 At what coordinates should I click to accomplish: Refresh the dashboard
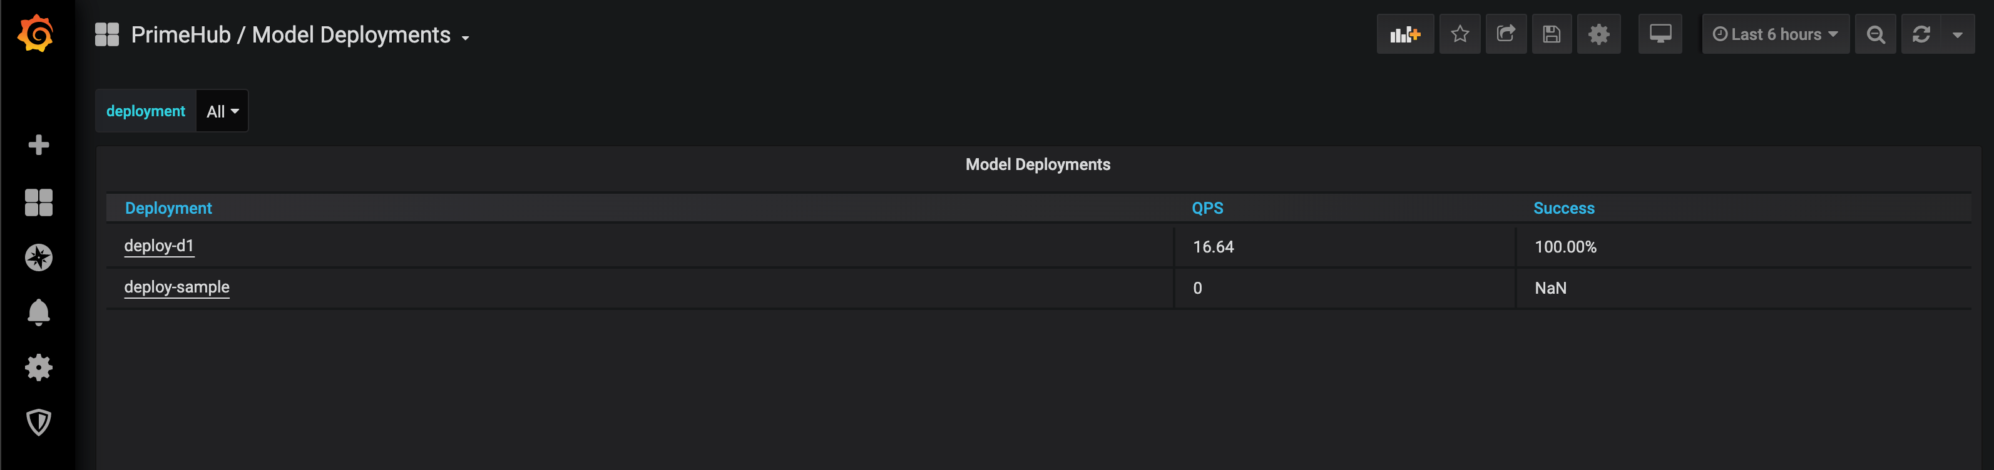(1921, 34)
